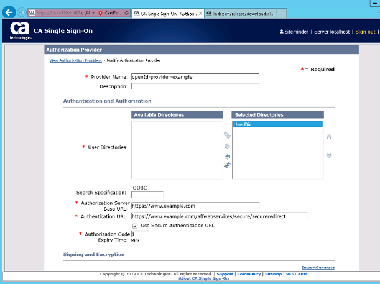380x284 pixels.
Task: Open the address bar dropdown arrow
Action: 93,13
